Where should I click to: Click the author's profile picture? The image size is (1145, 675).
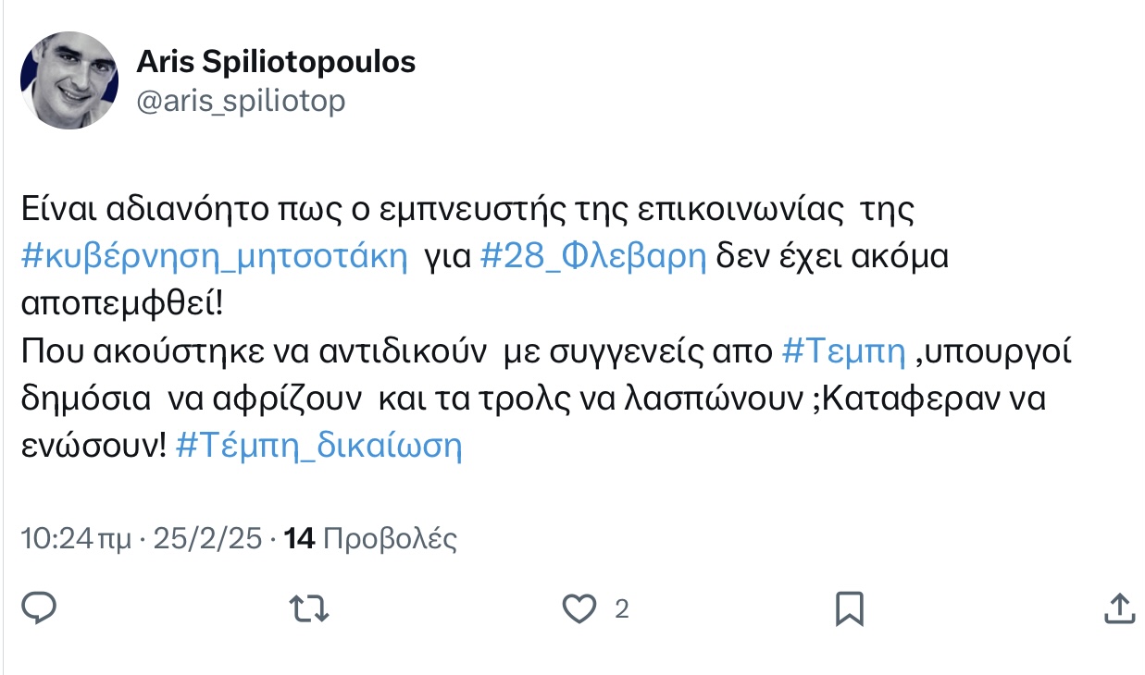click(x=69, y=80)
